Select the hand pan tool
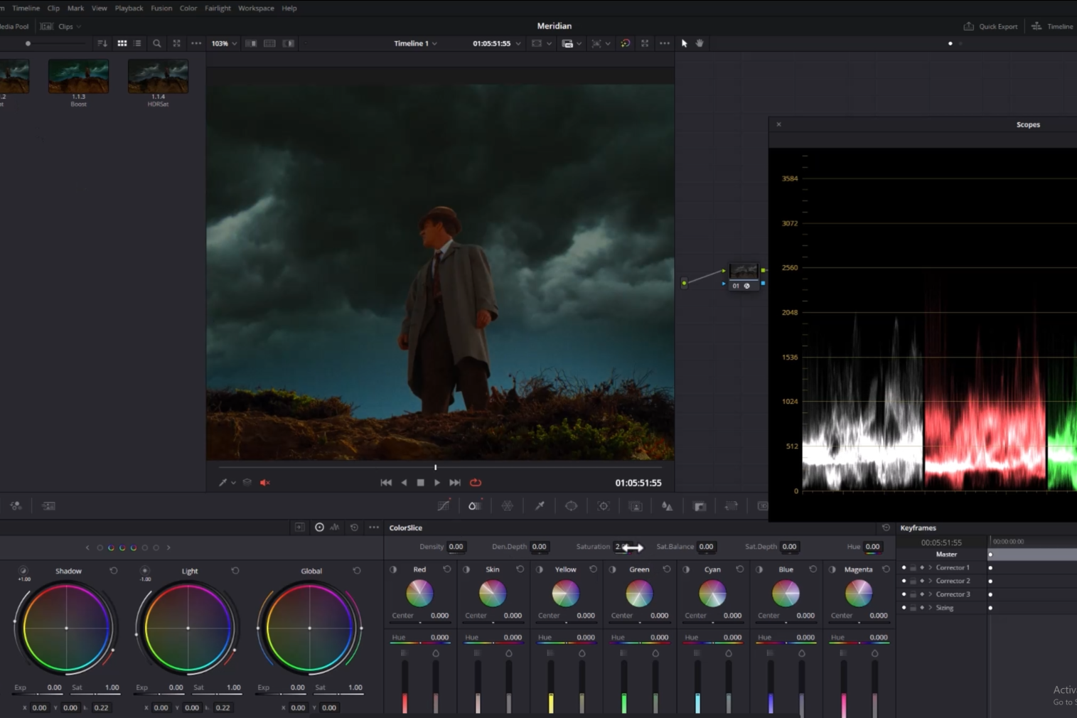The image size is (1077, 718). pyautogui.click(x=700, y=43)
